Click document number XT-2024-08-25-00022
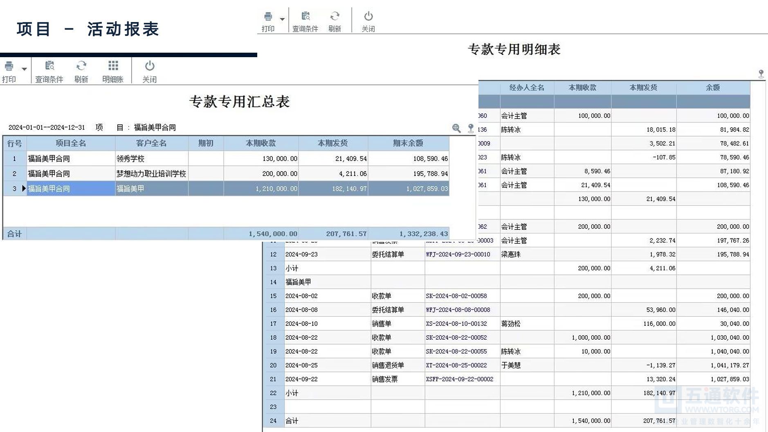 [456, 365]
